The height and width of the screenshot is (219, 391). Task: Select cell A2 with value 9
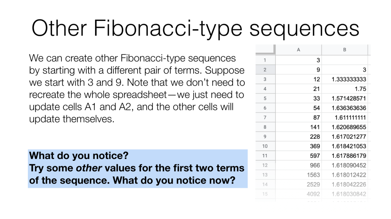(298, 70)
